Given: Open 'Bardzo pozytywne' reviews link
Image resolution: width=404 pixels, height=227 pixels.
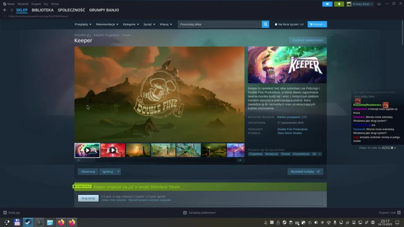Looking at the screenshot, I should [x=289, y=117].
